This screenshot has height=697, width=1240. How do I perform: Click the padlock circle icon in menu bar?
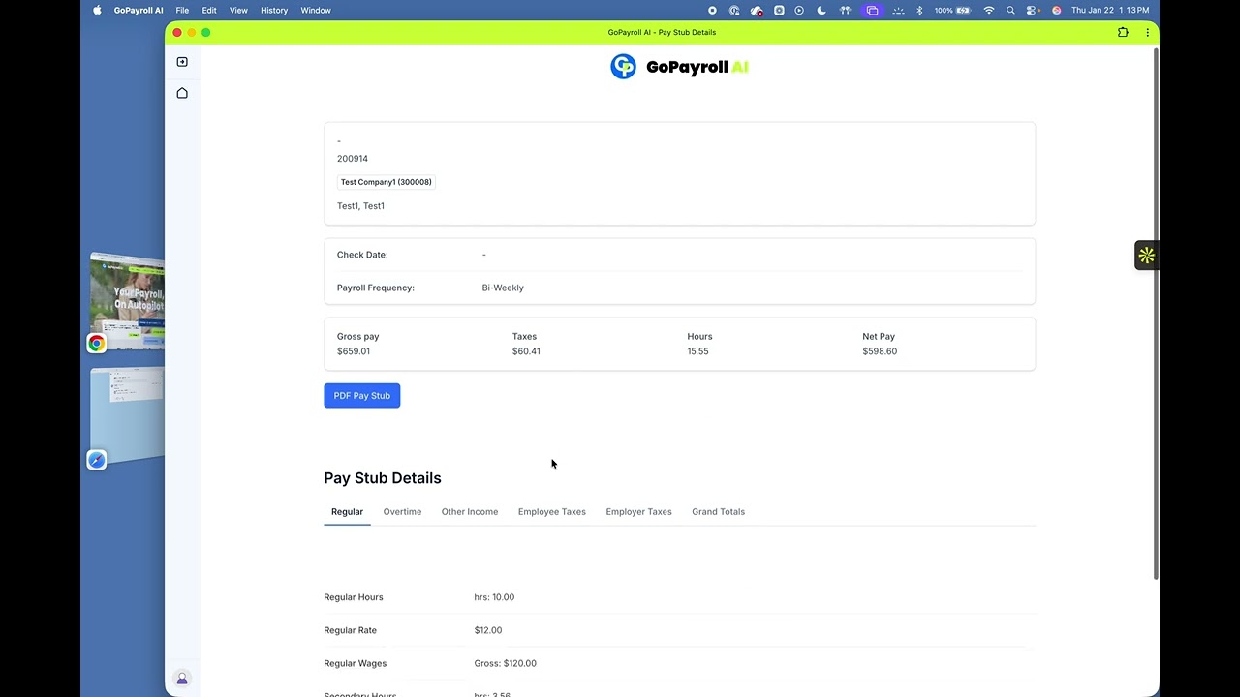(734, 10)
